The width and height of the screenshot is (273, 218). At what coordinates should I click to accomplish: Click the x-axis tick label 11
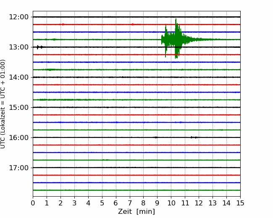pos(185,203)
